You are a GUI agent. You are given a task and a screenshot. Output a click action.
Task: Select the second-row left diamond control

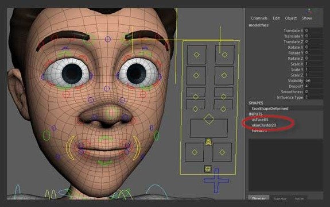click(196, 75)
